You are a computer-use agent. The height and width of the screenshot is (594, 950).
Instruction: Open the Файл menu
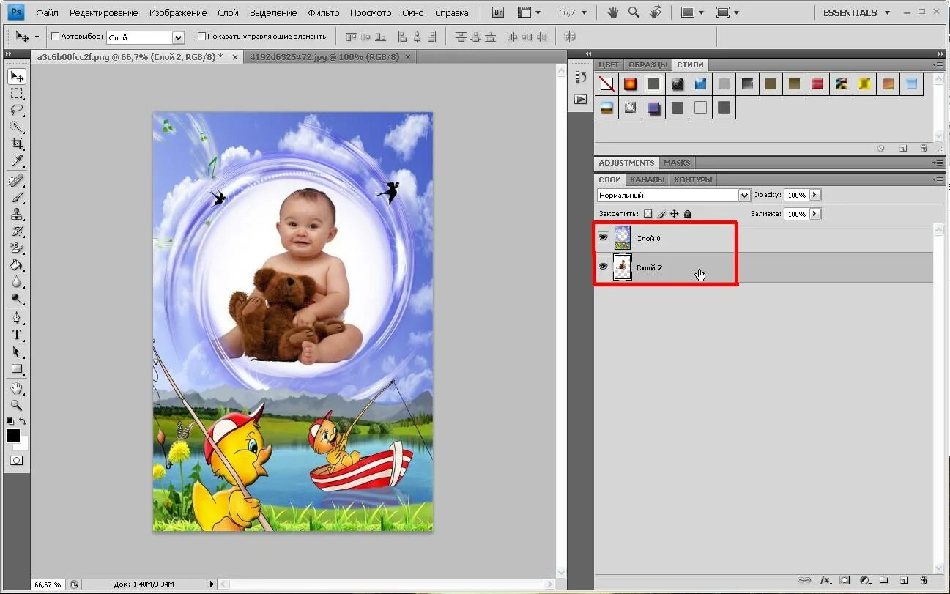[47, 12]
